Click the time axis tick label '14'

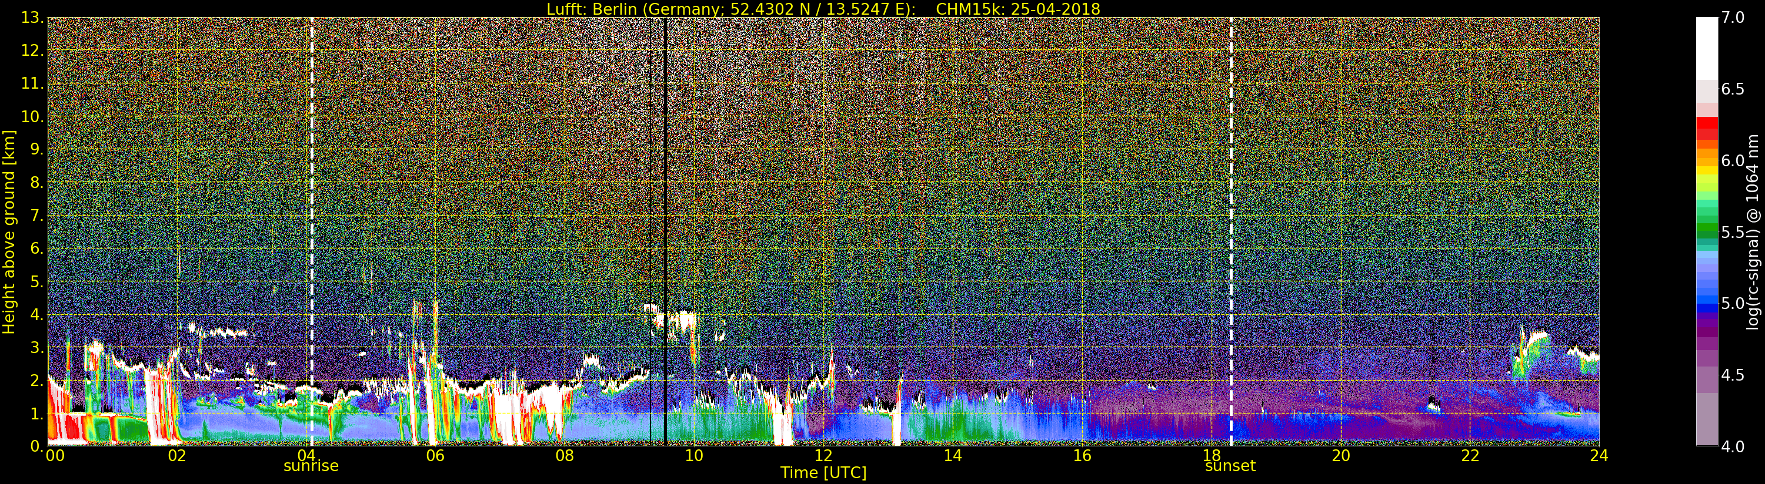pyautogui.click(x=952, y=456)
